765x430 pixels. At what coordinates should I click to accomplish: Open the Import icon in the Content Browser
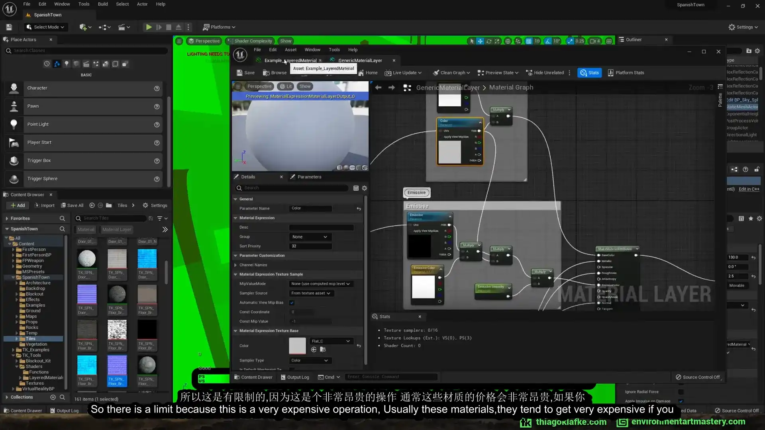(44, 205)
